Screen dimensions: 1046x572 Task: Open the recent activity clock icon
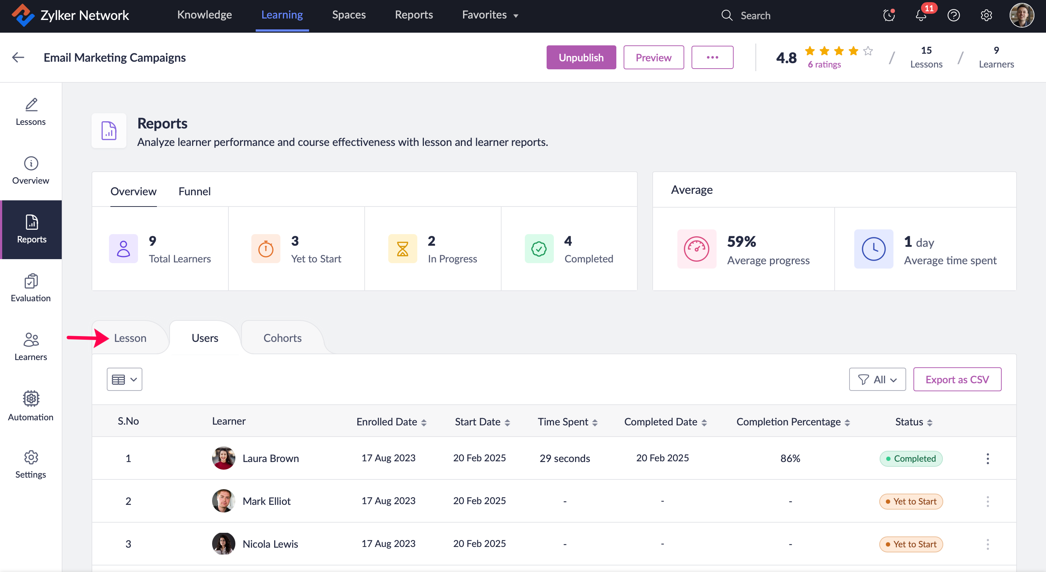point(889,15)
